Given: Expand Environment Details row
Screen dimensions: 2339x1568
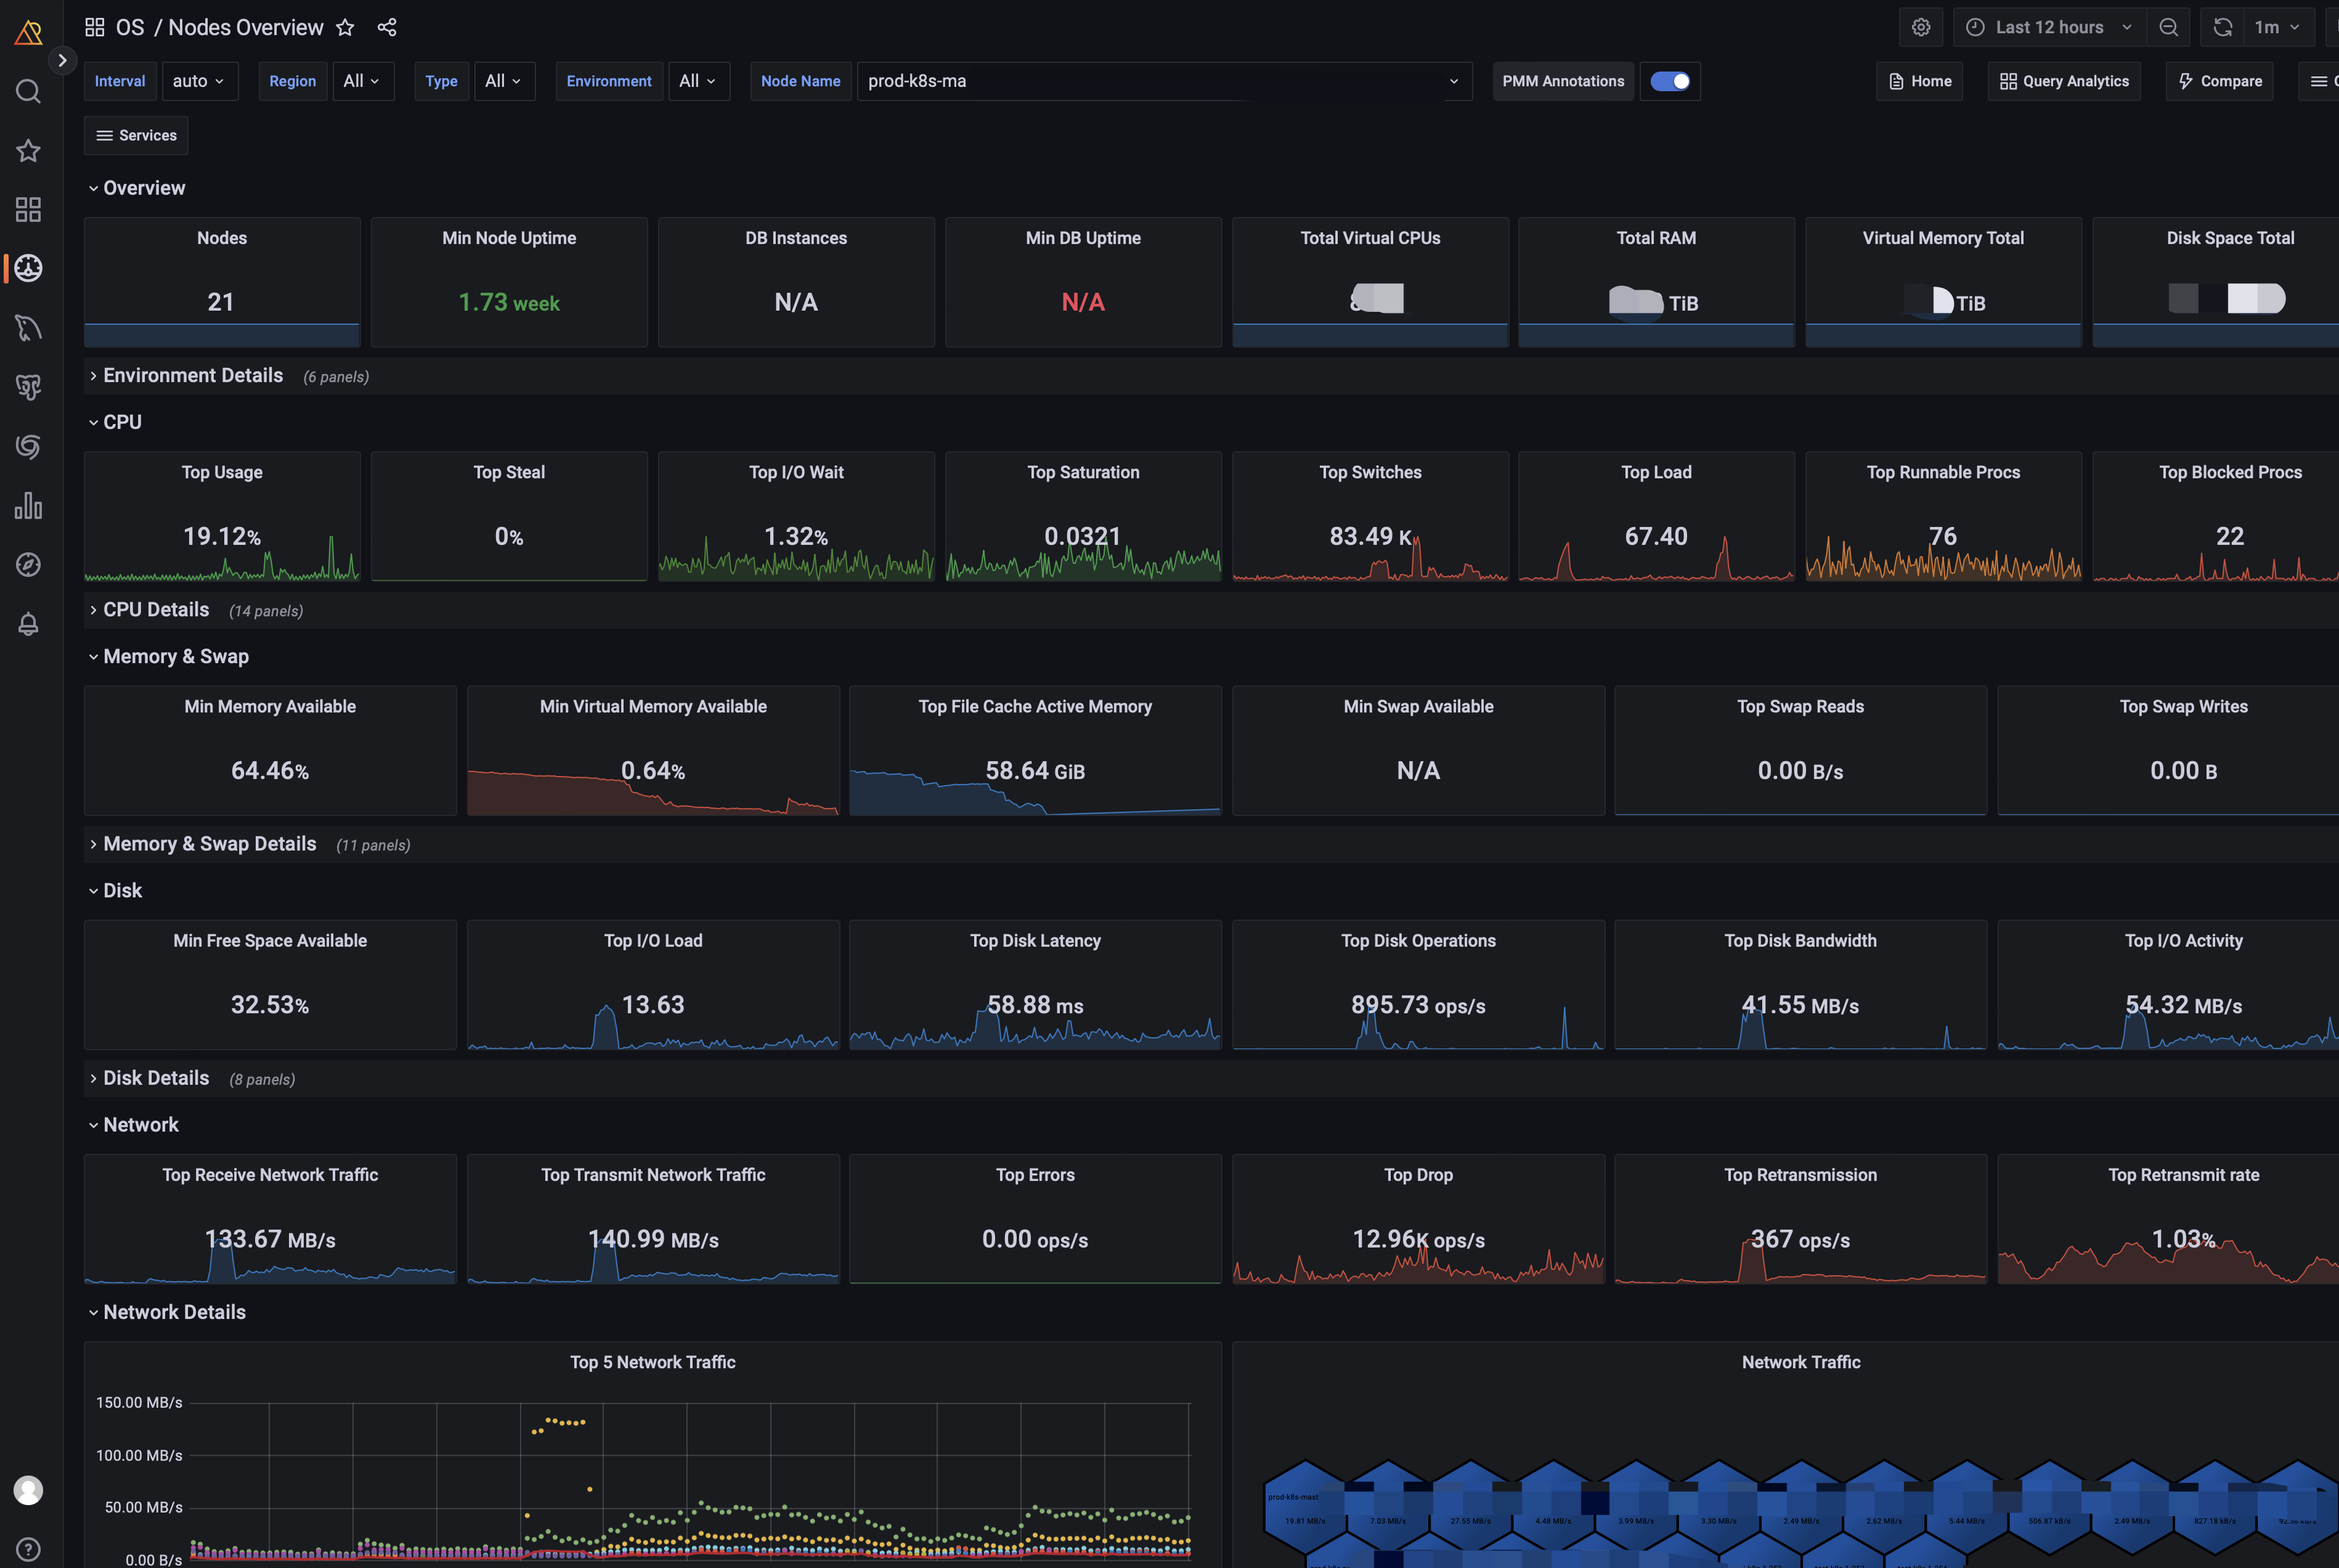Looking at the screenshot, I should [x=192, y=376].
